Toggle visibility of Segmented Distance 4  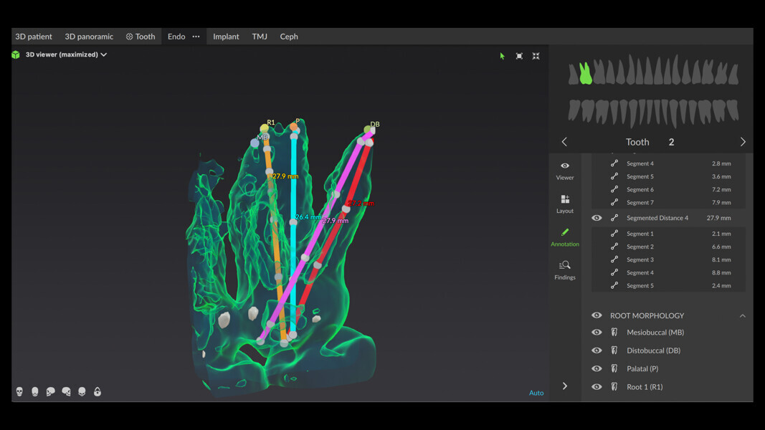pyautogui.click(x=596, y=217)
